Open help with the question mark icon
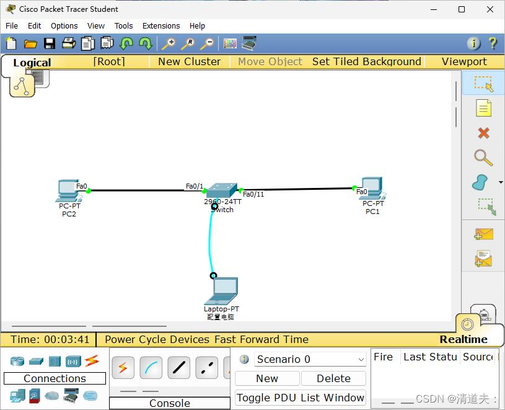505x410 pixels. pyautogui.click(x=493, y=43)
